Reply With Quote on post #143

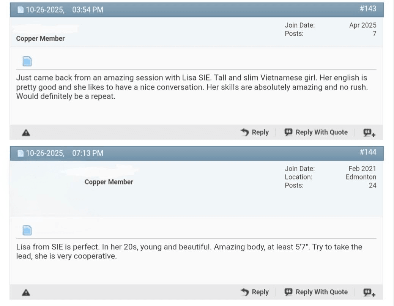point(316,132)
